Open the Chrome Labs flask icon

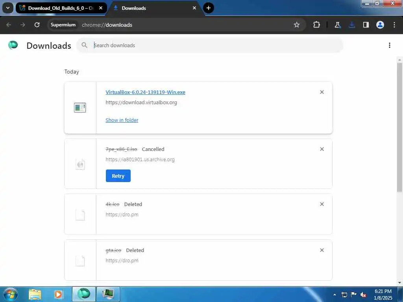tap(337, 25)
